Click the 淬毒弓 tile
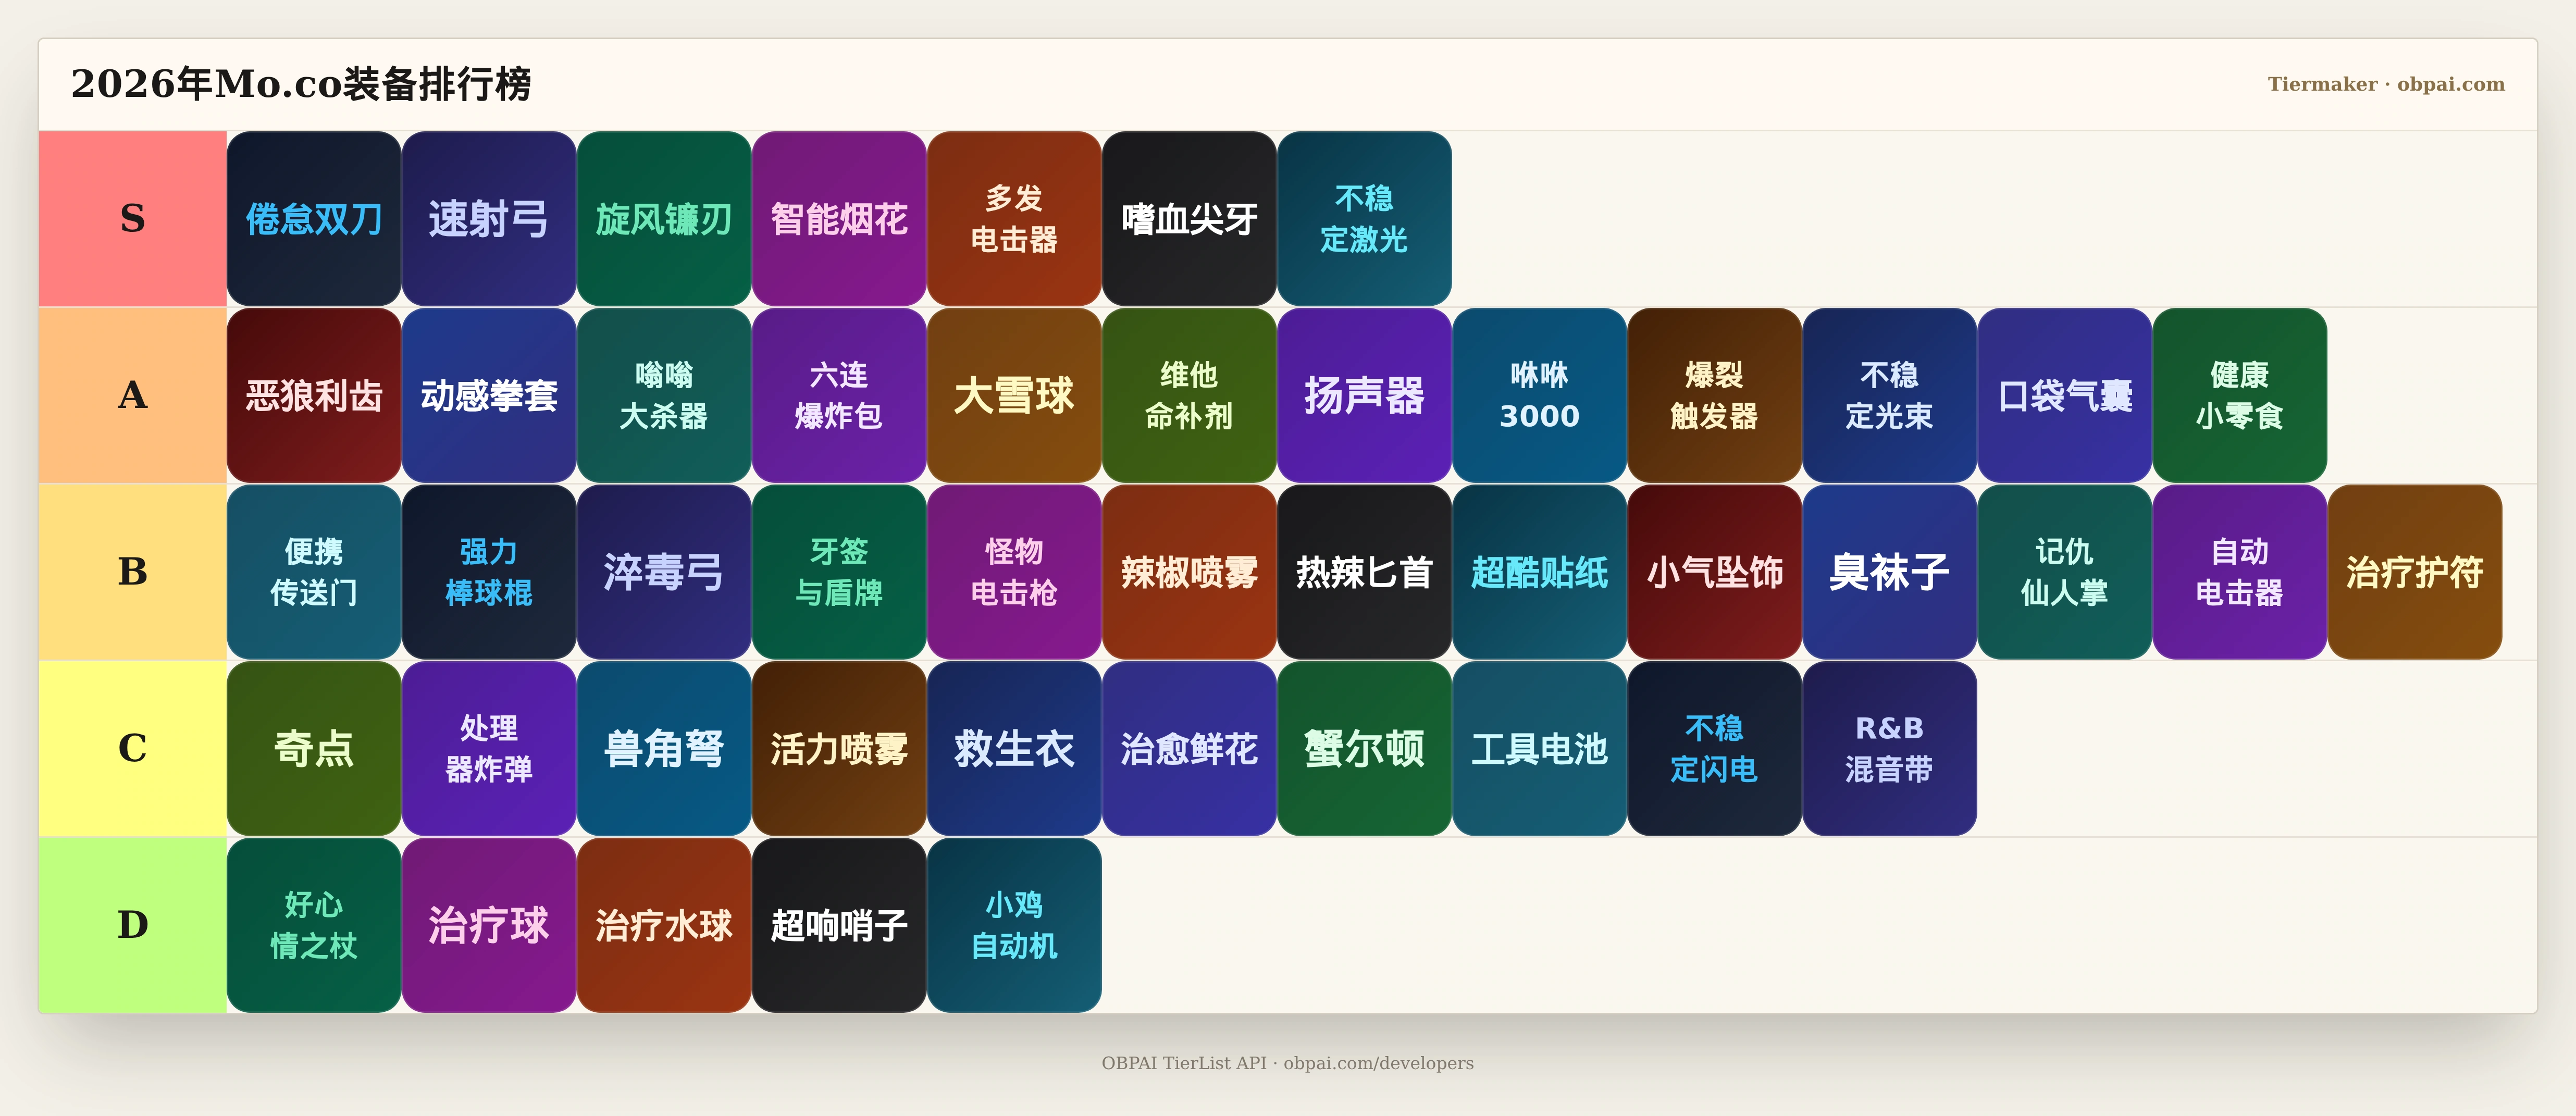The width and height of the screenshot is (2576, 1116). point(664,572)
